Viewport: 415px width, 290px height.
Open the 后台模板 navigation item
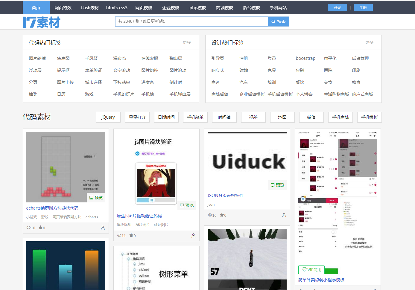click(x=251, y=8)
